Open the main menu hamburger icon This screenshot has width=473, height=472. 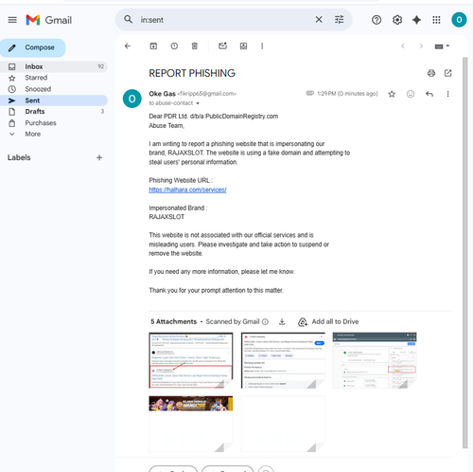pos(12,20)
